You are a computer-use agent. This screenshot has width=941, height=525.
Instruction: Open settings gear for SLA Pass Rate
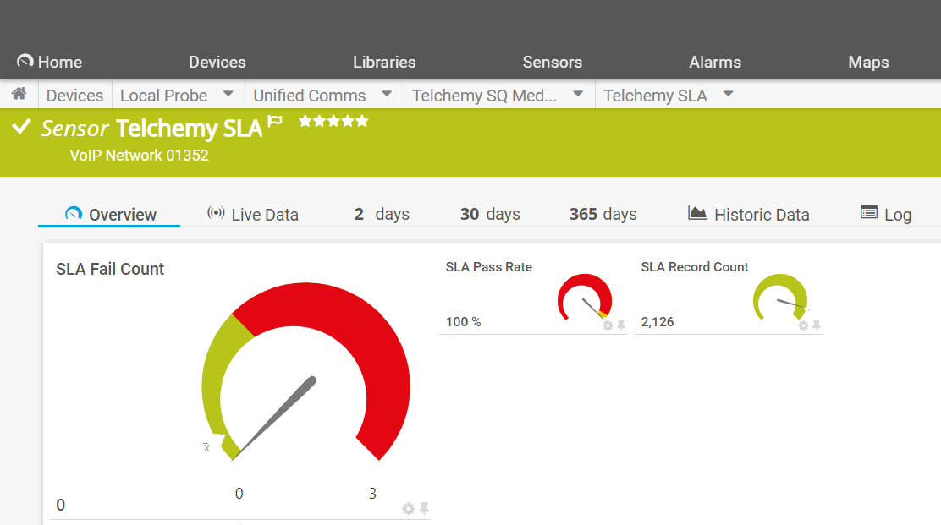(608, 325)
